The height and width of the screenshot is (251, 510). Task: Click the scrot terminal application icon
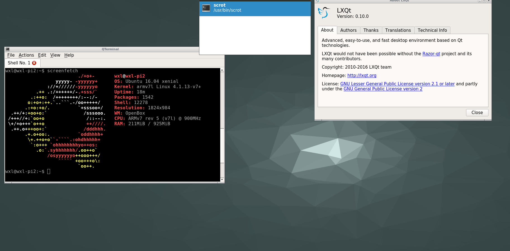click(x=206, y=8)
